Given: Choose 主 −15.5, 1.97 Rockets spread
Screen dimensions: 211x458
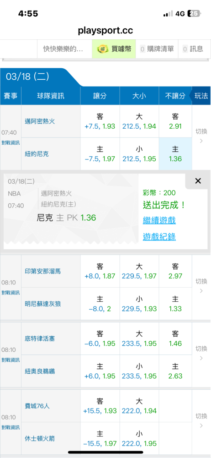Looking at the screenshot, I should [100, 439].
